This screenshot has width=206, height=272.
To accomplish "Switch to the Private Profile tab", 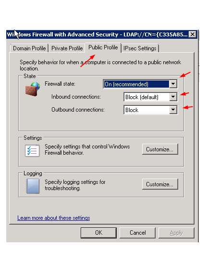I will (67, 48).
